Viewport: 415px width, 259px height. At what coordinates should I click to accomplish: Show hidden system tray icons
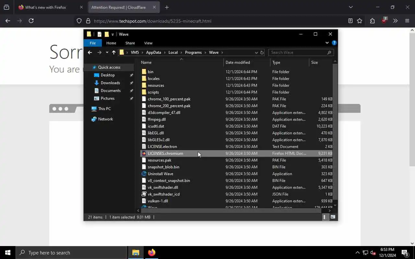(357, 253)
